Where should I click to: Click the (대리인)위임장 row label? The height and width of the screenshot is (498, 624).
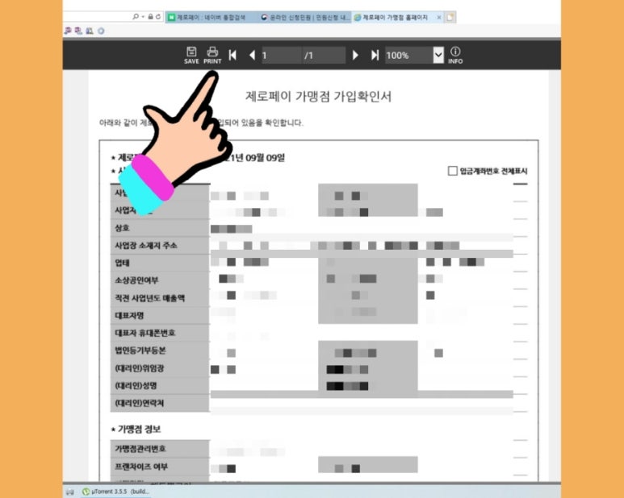[x=140, y=368]
